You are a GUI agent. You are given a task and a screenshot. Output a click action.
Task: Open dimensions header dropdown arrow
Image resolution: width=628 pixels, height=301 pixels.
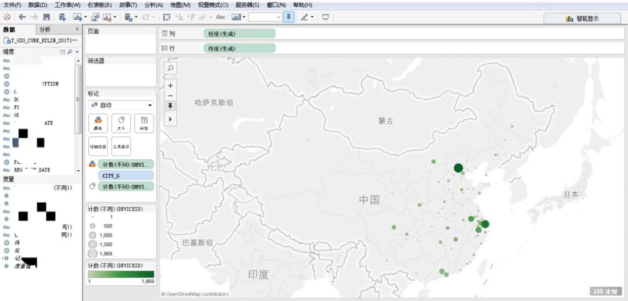click(77, 52)
